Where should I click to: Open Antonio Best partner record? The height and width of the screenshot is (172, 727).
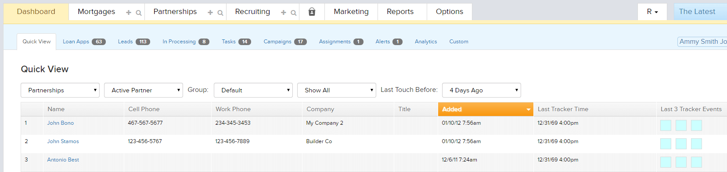pyautogui.click(x=63, y=160)
